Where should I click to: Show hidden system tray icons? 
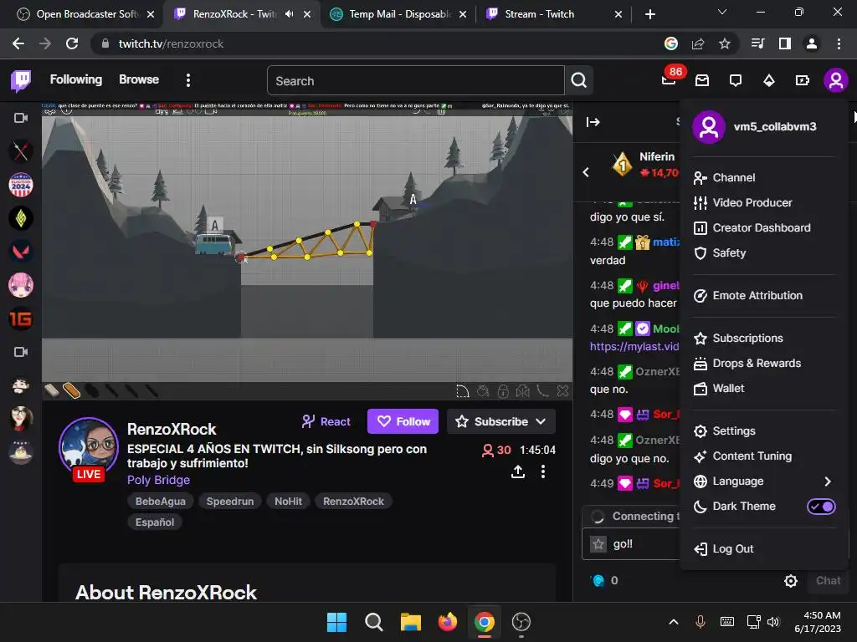674,622
